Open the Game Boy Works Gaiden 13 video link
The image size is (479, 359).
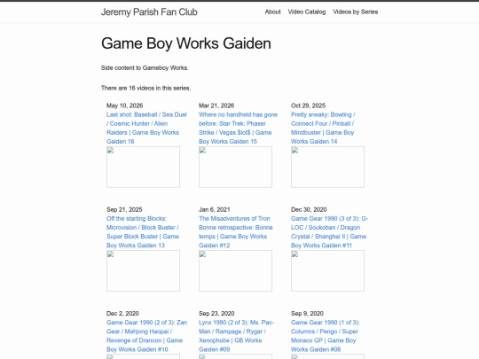click(143, 231)
